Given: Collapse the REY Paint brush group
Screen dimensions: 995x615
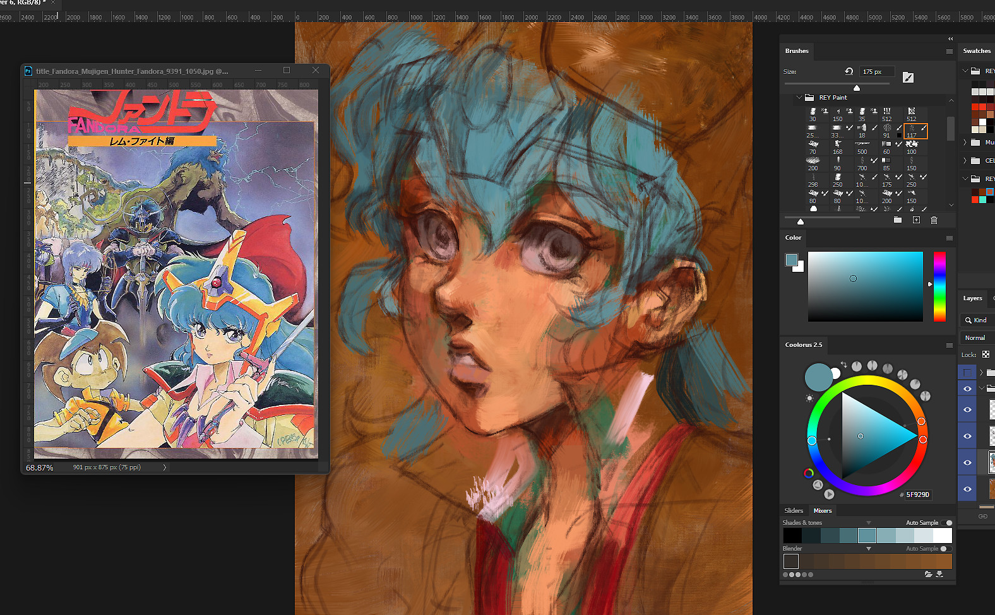Looking at the screenshot, I should 799,98.
